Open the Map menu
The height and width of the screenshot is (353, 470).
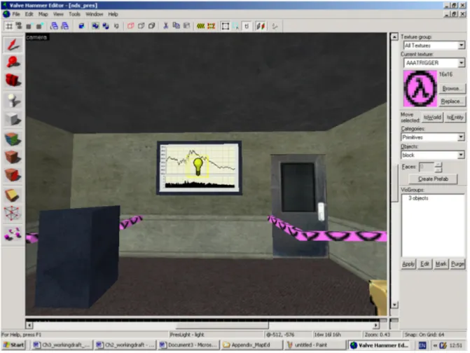click(43, 14)
